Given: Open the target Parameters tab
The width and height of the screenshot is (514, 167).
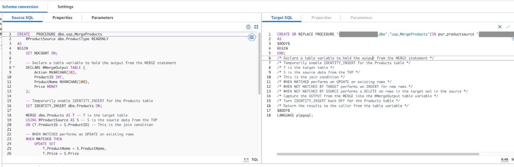Looking at the screenshot, I should pyautogui.click(x=361, y=18).
